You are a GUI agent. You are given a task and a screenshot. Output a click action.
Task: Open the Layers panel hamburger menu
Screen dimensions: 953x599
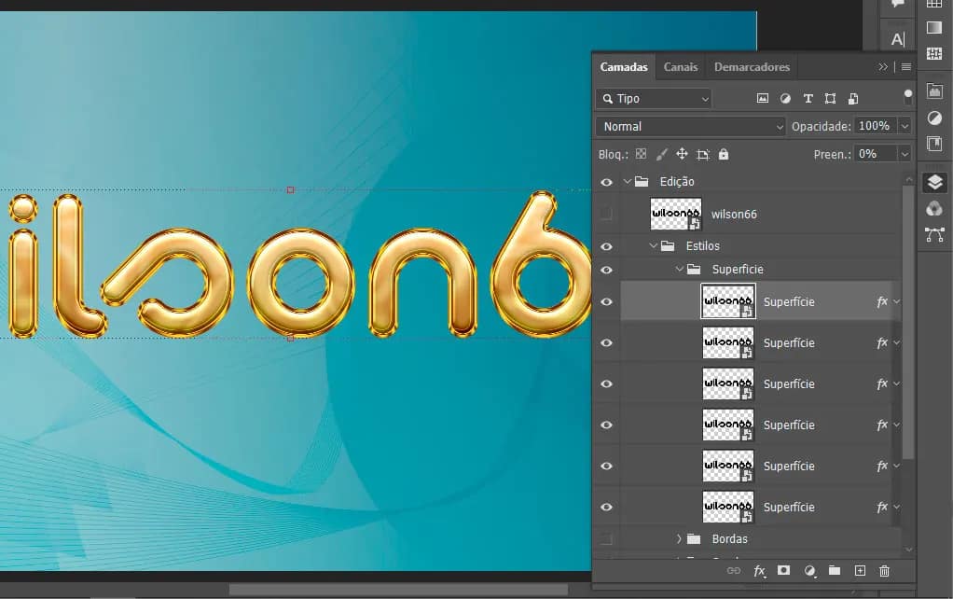(905, 67)
